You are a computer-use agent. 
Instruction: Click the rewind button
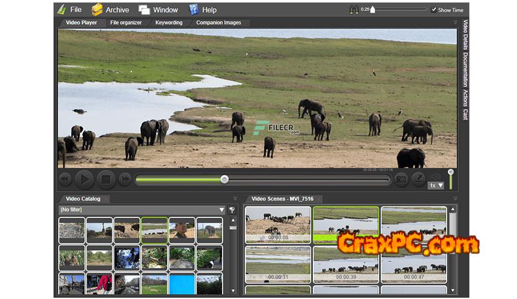point(65,179)
